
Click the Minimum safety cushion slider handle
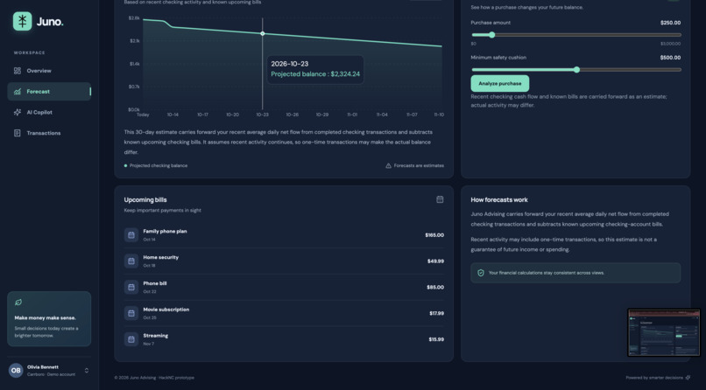click(576, 70)
